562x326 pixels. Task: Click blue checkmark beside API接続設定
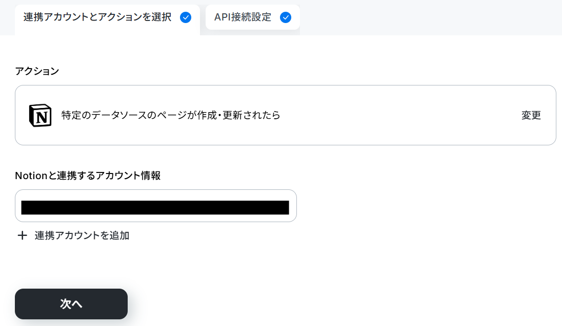(285, 17)
